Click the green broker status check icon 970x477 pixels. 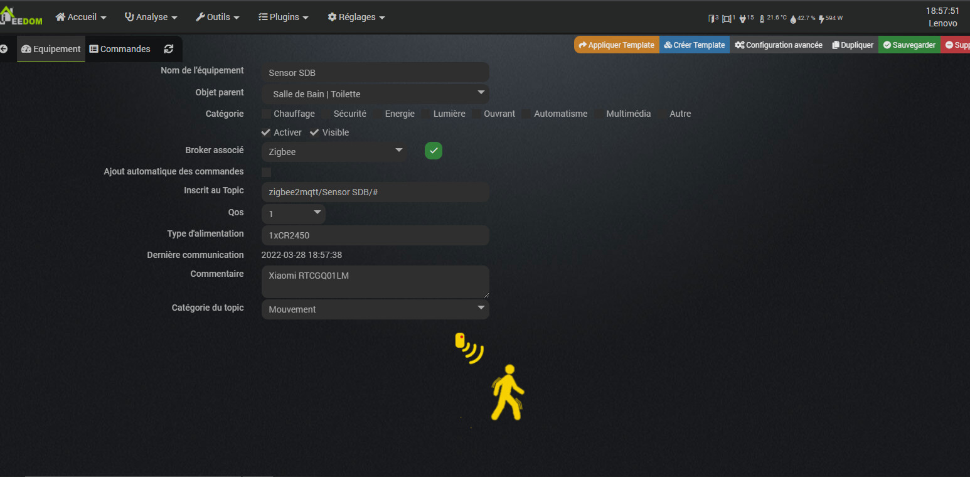[x=434, y=151]
